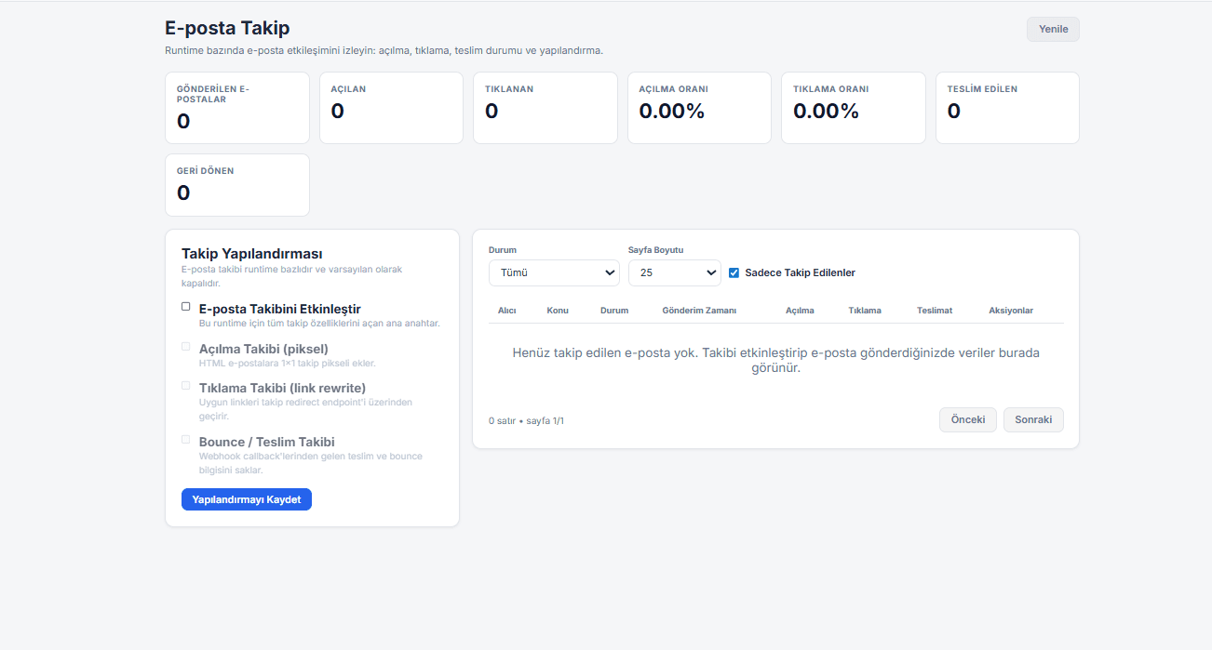The height and width of the screenshot is (650, 1212).
Task: Select the Teslim Edilen stat card
Action: pyautogui.click(x=1007, y=108)
